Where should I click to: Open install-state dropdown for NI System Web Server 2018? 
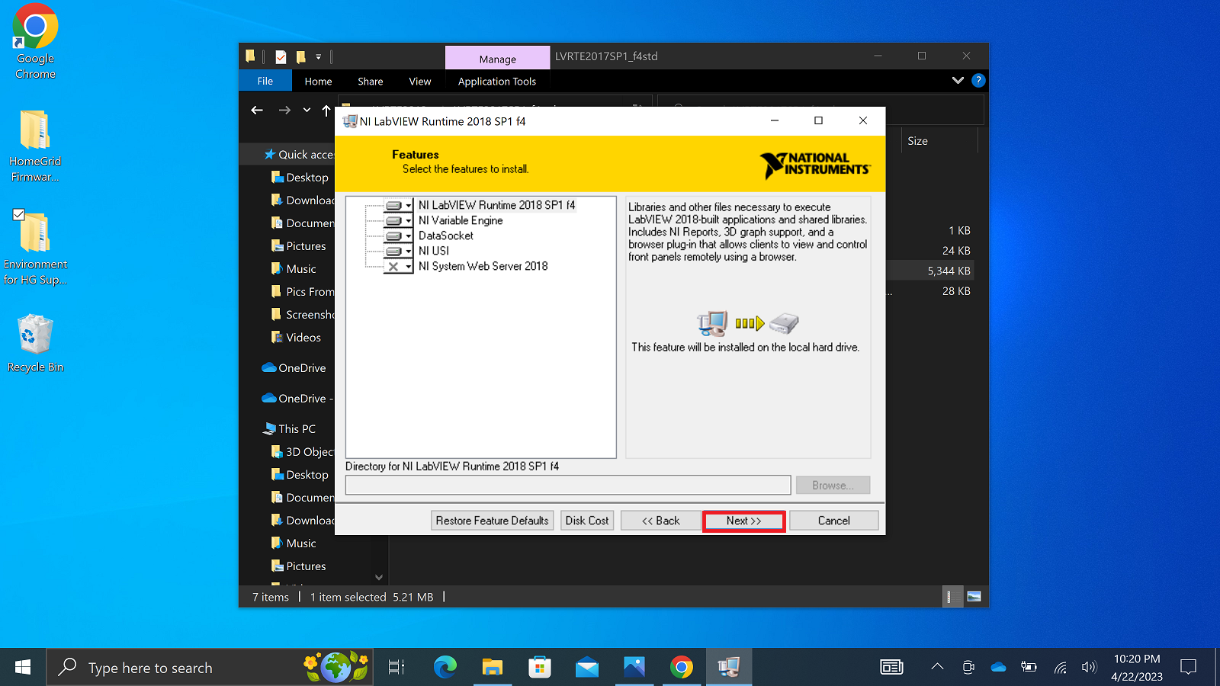[x=398, y=266]
